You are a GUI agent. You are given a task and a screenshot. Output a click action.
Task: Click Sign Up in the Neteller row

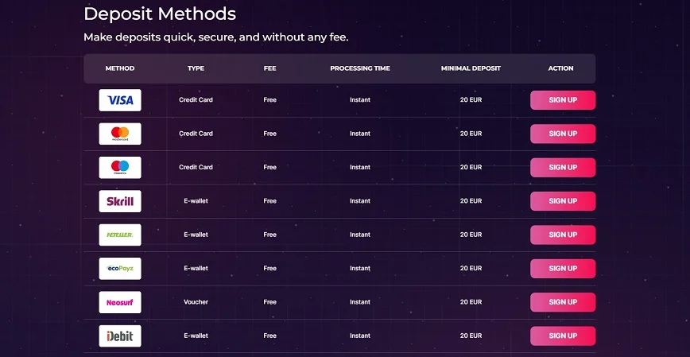[x=563, y=235]
